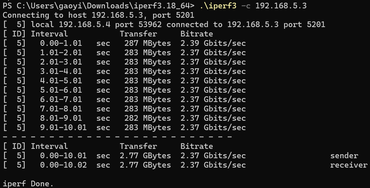Viewport: 370px width, 188px height.
Task: Click the 0.00-10.01 sender interval
Action: coord(63,156)
